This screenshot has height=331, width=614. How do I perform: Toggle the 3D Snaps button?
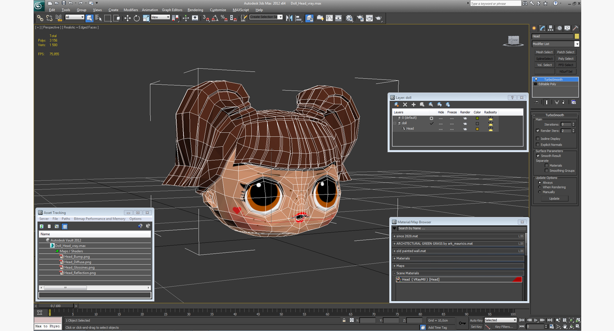206,18
